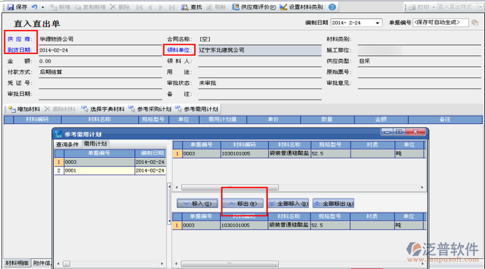This screenshot has width=485, height=269.
Task: Click the 备注 input field
Action: 260,94
